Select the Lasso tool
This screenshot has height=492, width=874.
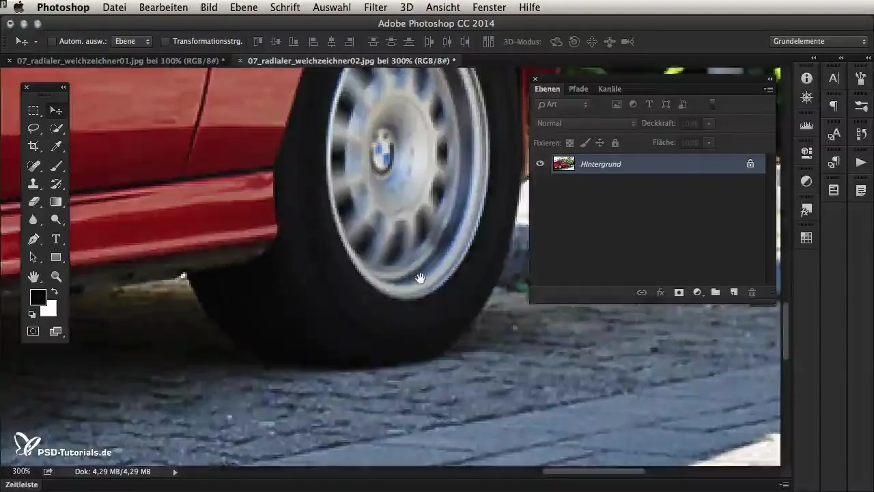click(33, 128)
